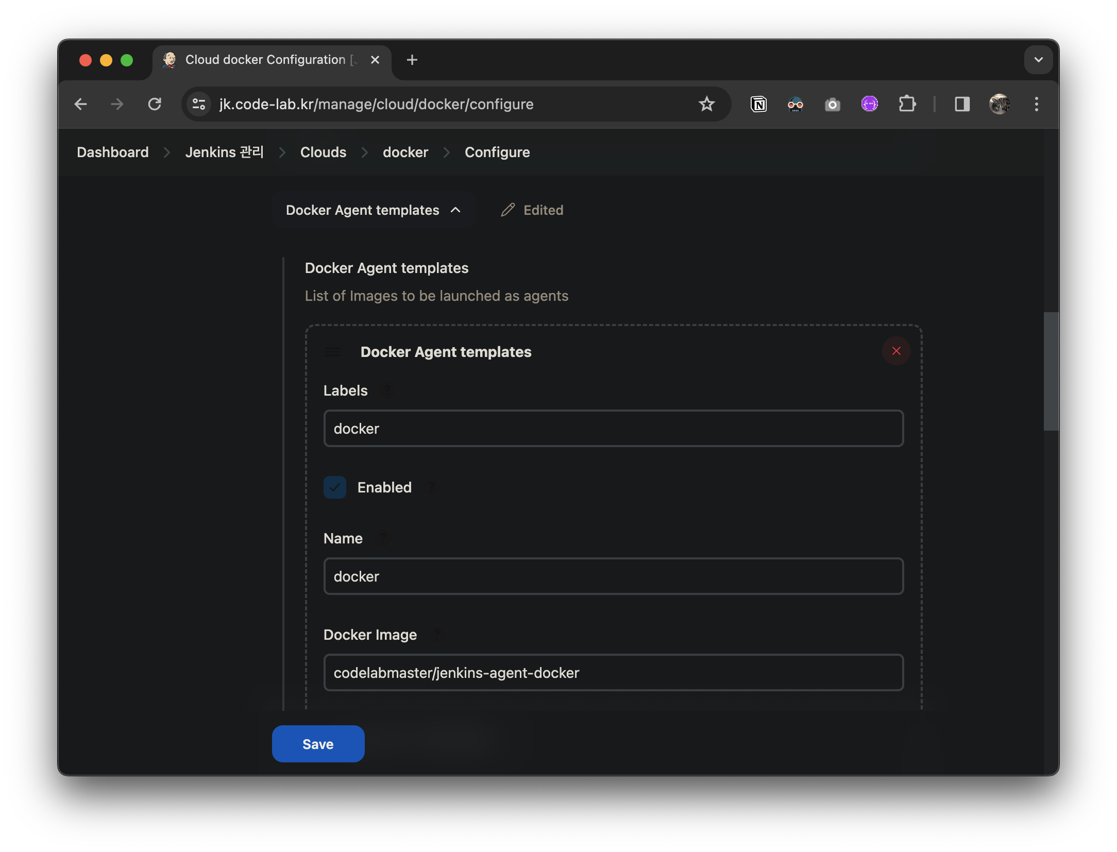Open the Jenkins 관리 breadcrumb link
1117x852 pixels.
(224, 152)
